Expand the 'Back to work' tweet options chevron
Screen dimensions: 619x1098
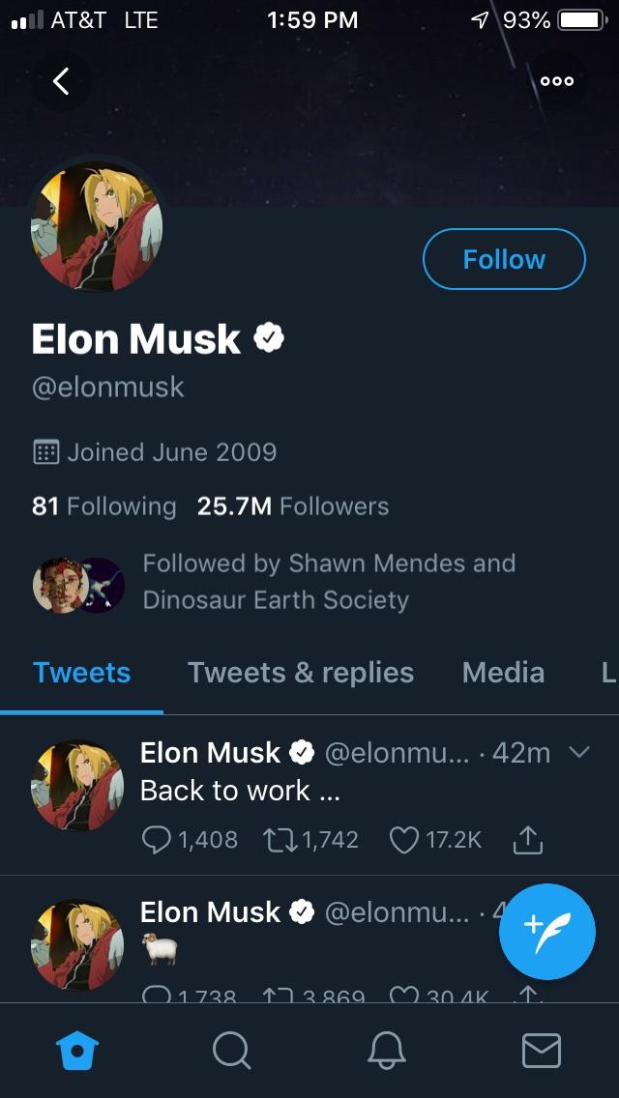coord(578,752)
